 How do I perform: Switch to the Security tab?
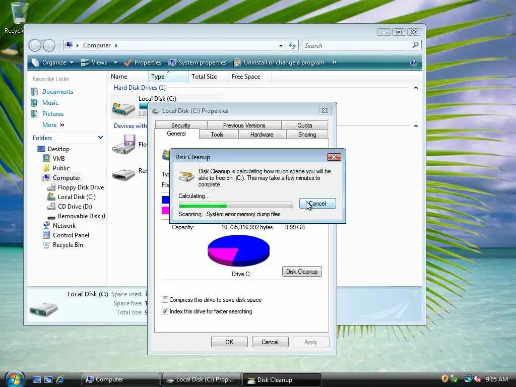181,125
